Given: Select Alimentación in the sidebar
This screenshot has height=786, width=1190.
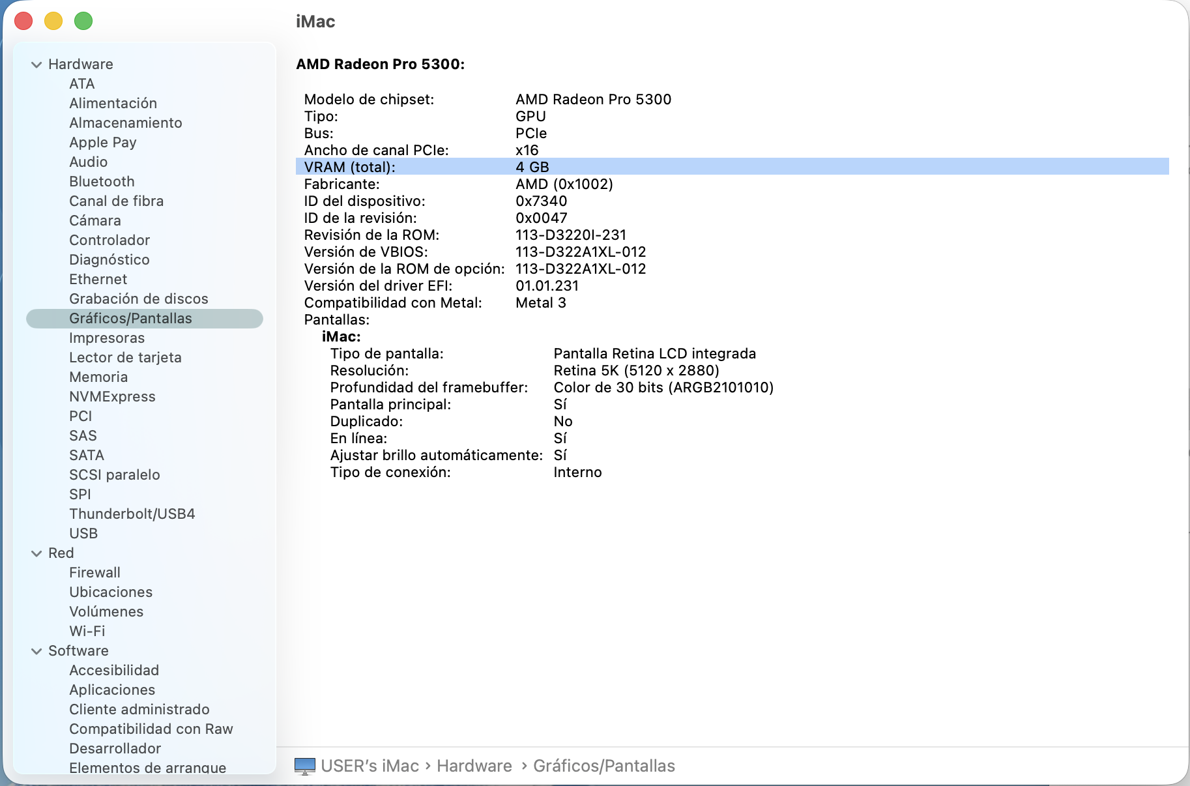Looking at the screenshot, I should (x=113, y=104).
